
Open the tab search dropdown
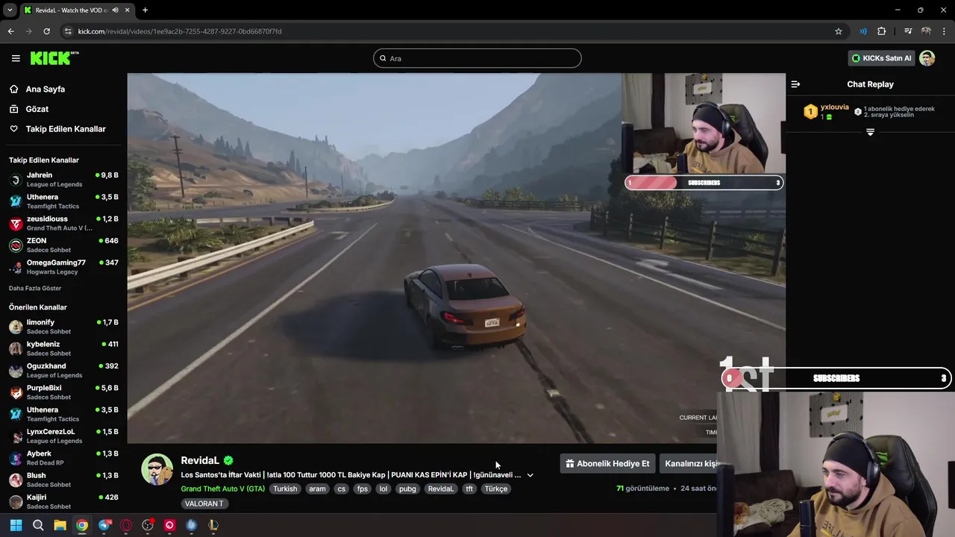pos(10,10)
